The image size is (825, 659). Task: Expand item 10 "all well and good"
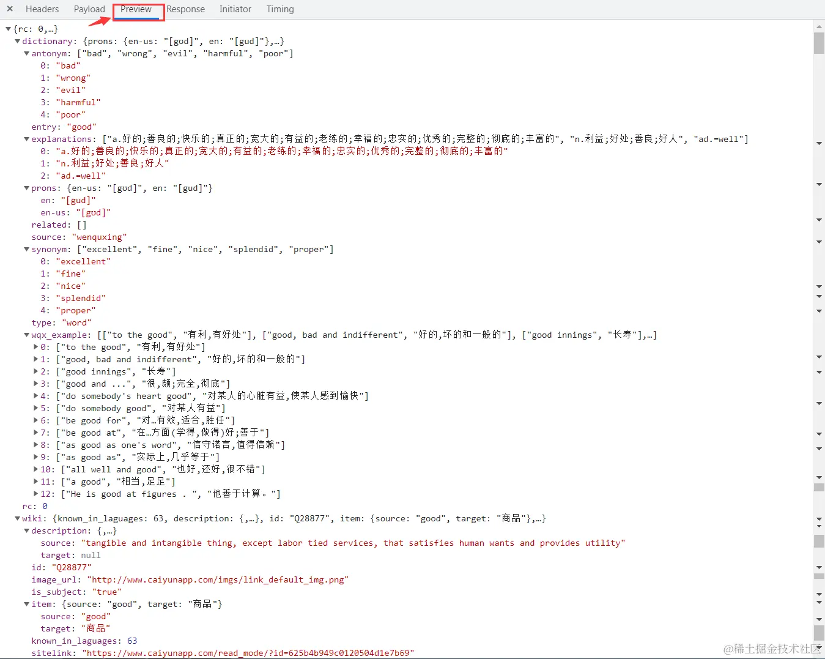point(36,469)
